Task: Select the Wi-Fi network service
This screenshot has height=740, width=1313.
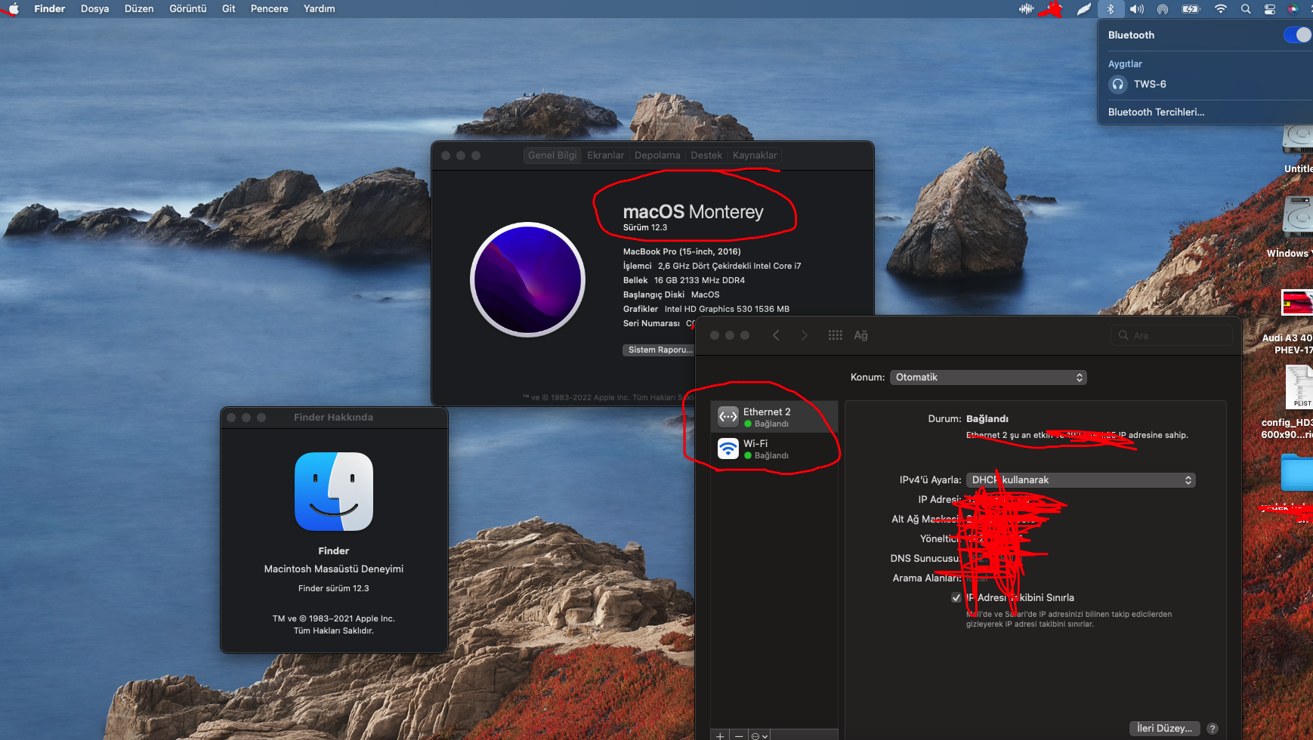Action: point(774,449)
